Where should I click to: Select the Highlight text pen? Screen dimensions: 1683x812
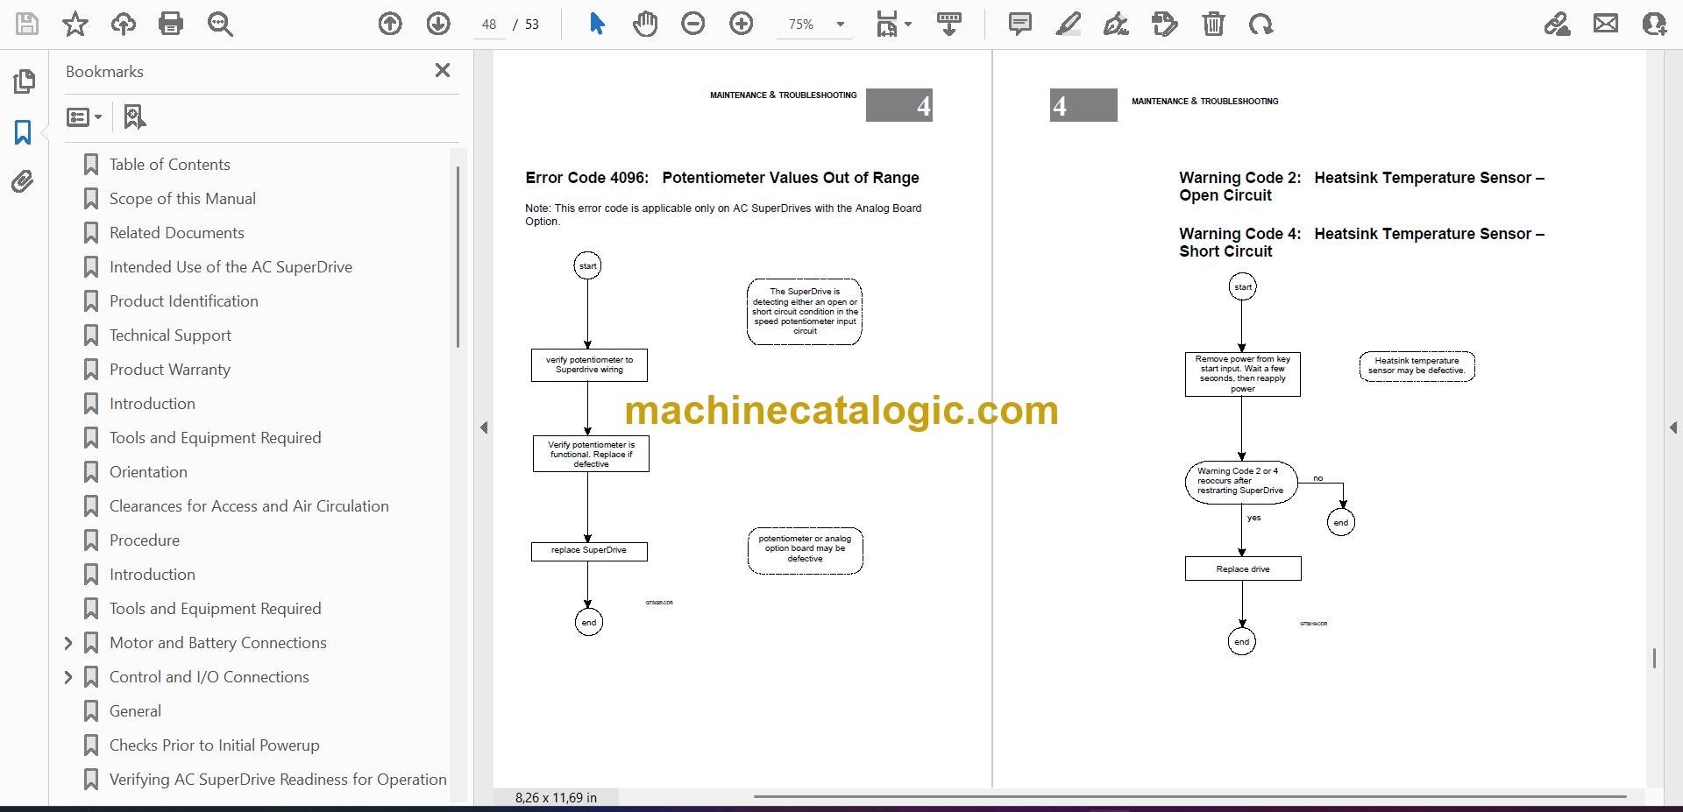1069,24
